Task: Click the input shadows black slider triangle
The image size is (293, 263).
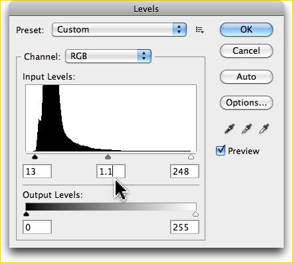Action: point(35,157)
